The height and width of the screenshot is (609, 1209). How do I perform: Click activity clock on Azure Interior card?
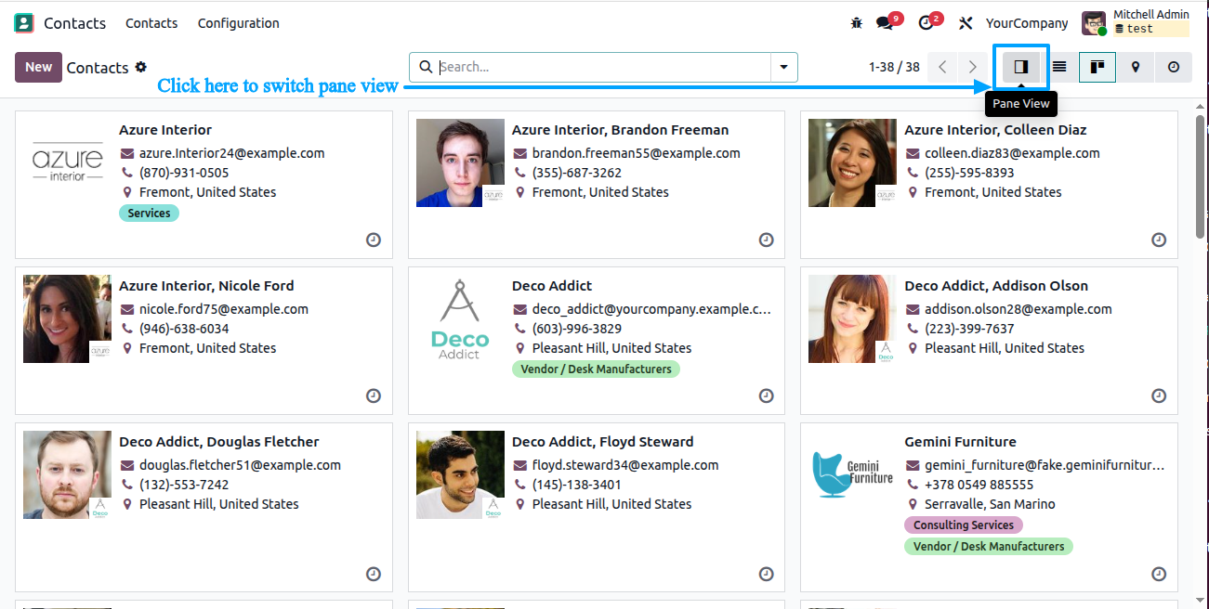[x=374, y=240]
